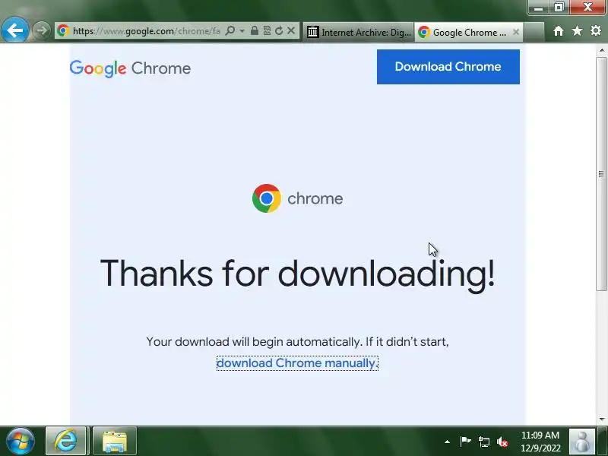Click the Google Chrome logo in page header
This screenshot has width=608, height=456.
point(130,68)
